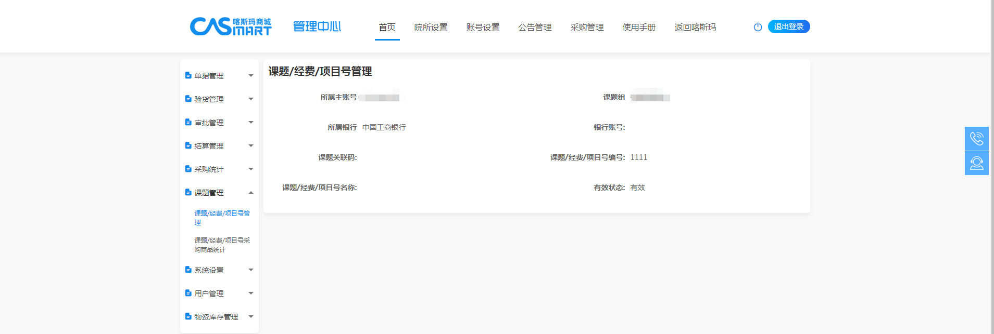Click the document icon beside 验货管理
This screenshot has height=334, width=994.
coord(188,99)
